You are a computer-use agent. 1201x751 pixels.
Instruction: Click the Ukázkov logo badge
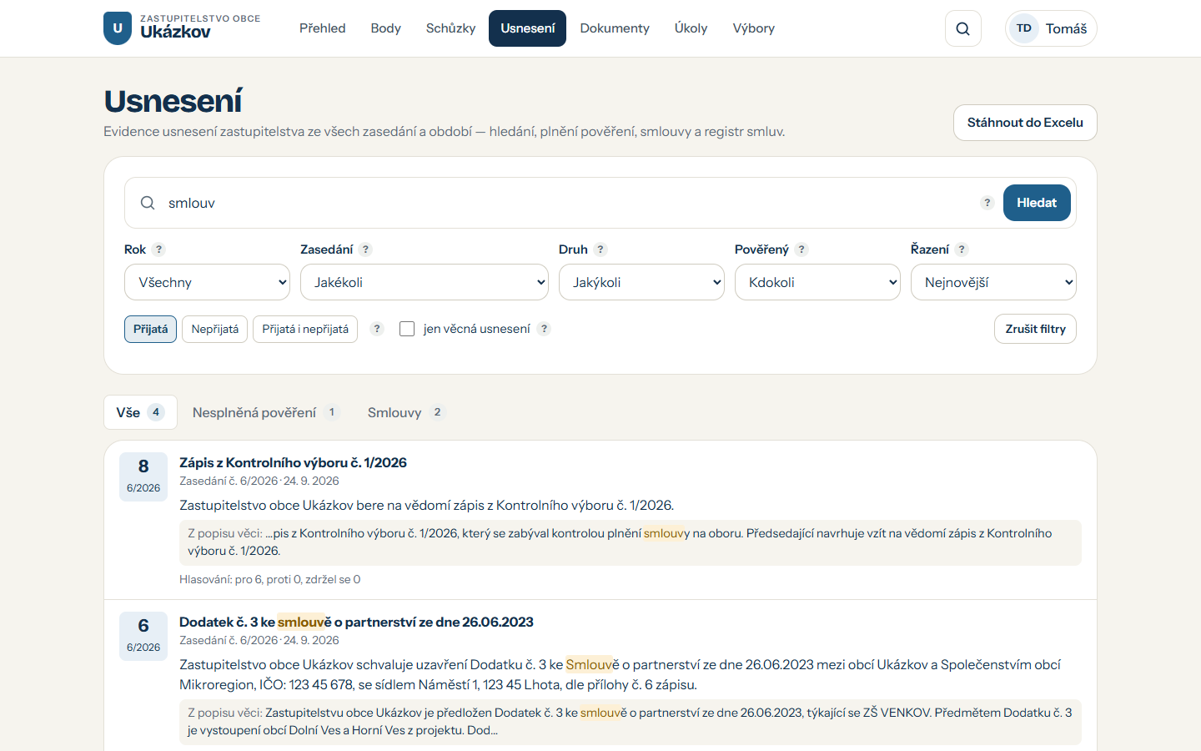[118, 28]
